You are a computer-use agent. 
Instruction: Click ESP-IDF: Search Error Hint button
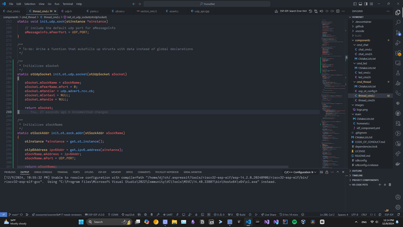293,11
